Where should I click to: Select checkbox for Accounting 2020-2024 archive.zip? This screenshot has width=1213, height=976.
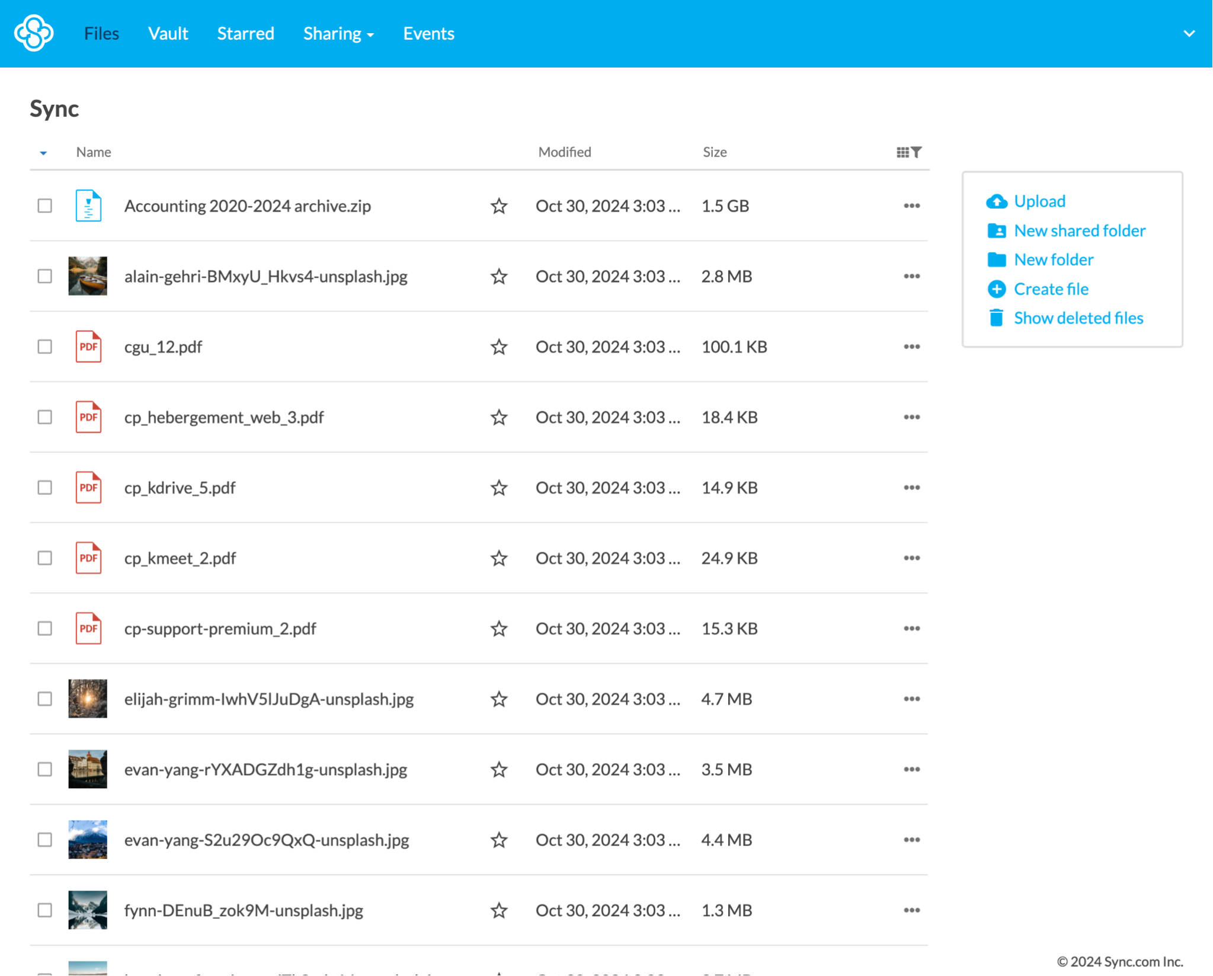[45, 206]
